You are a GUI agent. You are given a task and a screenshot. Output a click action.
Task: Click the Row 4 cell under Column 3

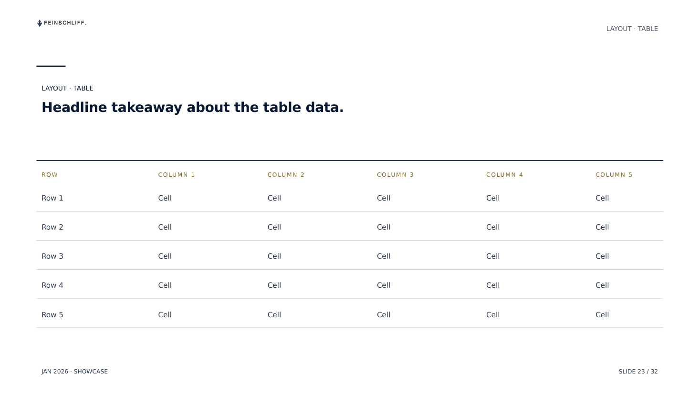(383, 285)
